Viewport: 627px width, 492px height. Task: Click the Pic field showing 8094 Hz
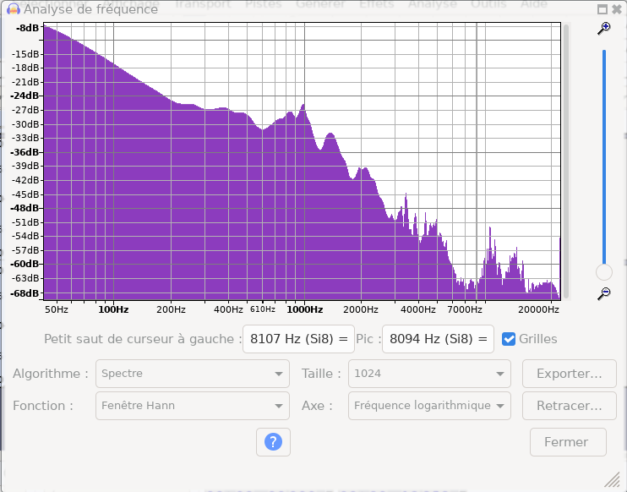pyautogui.click(x=438, y=339)
